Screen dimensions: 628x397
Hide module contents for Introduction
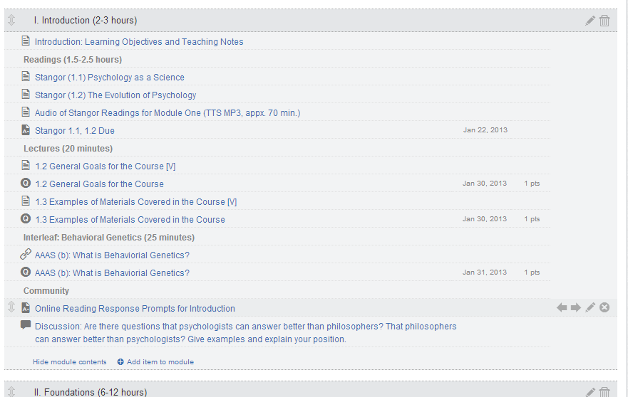tap(69, 362)
